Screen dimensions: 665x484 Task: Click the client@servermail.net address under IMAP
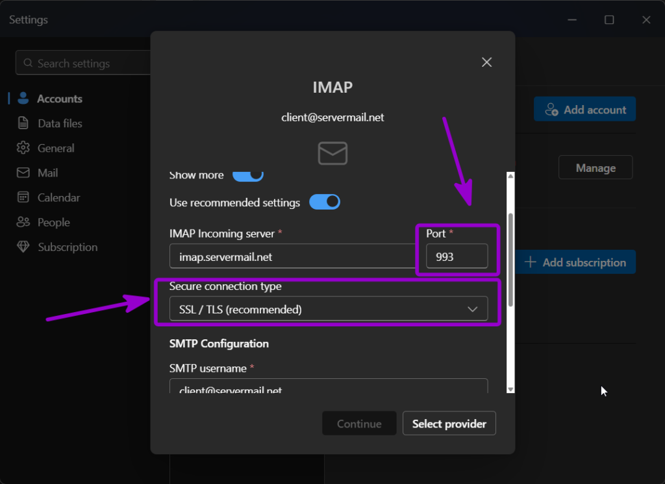[332, 117]
